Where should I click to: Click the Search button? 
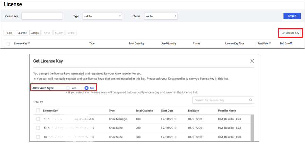[x=292, y=16]
